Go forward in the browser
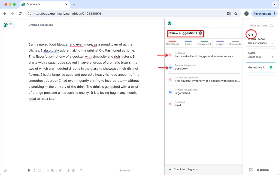Screen dimensions: 279x175 pyautogui.click(x=12, y=14)
